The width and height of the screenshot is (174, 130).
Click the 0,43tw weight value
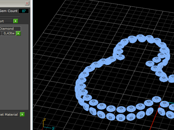9,33
